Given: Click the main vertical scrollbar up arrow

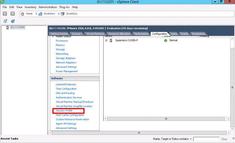Looking at the screenshot, I should pos(232,38).
